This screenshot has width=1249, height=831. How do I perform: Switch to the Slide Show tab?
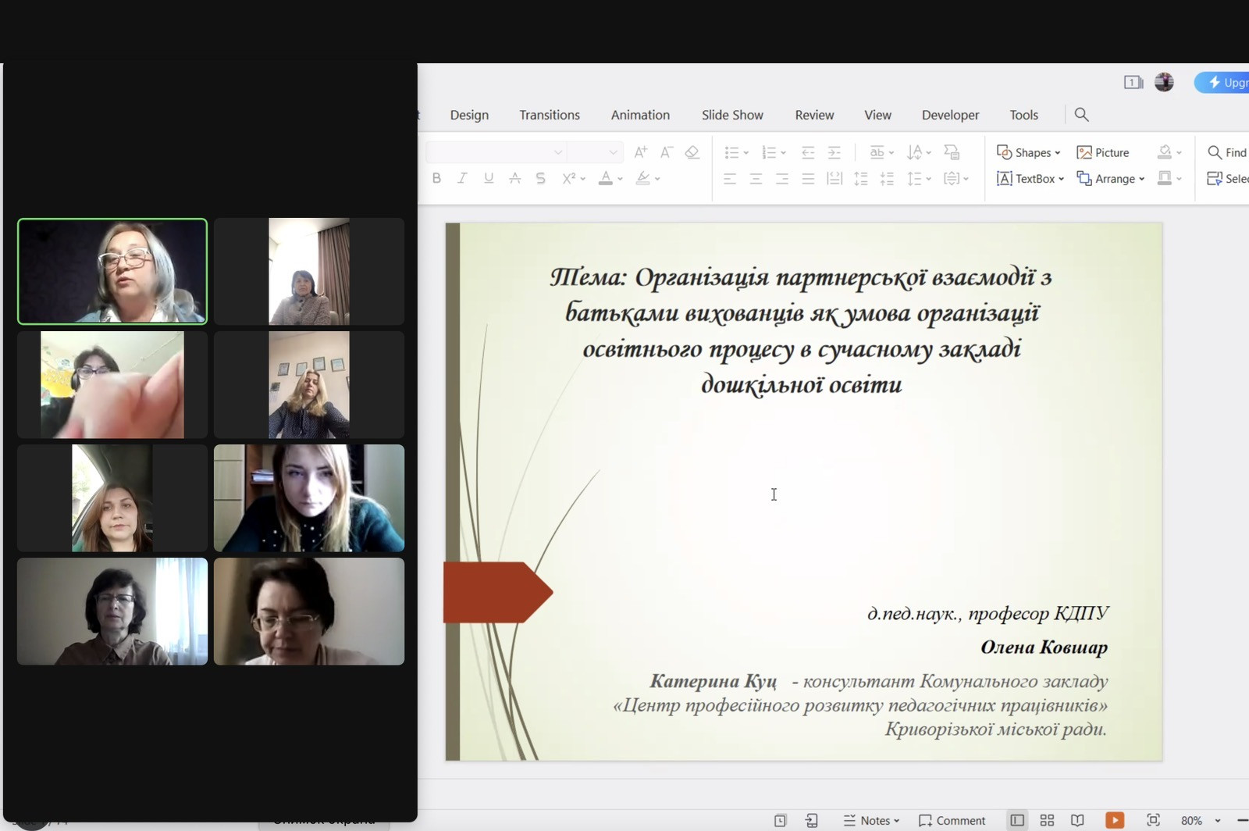point(731,115)
